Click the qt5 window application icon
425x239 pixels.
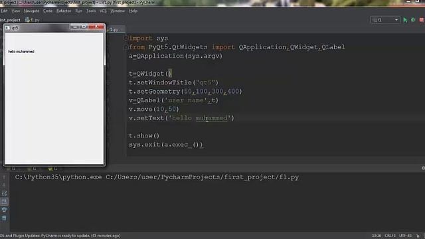tap(7, 28)
